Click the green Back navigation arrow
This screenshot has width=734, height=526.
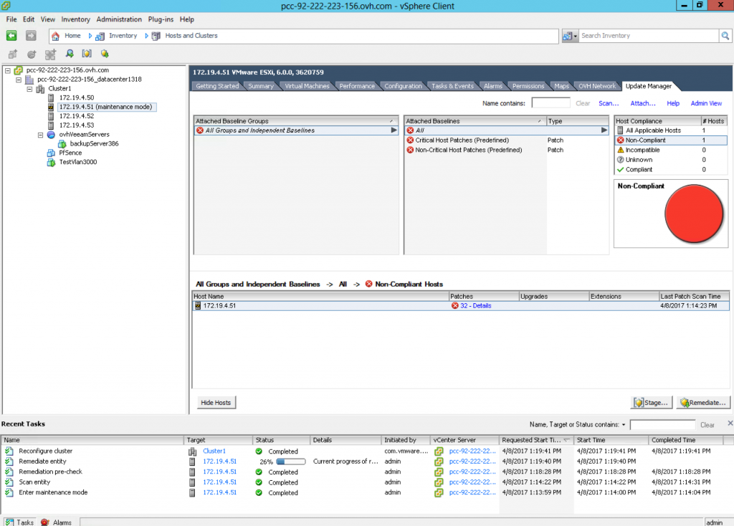(x=11, y=36)
